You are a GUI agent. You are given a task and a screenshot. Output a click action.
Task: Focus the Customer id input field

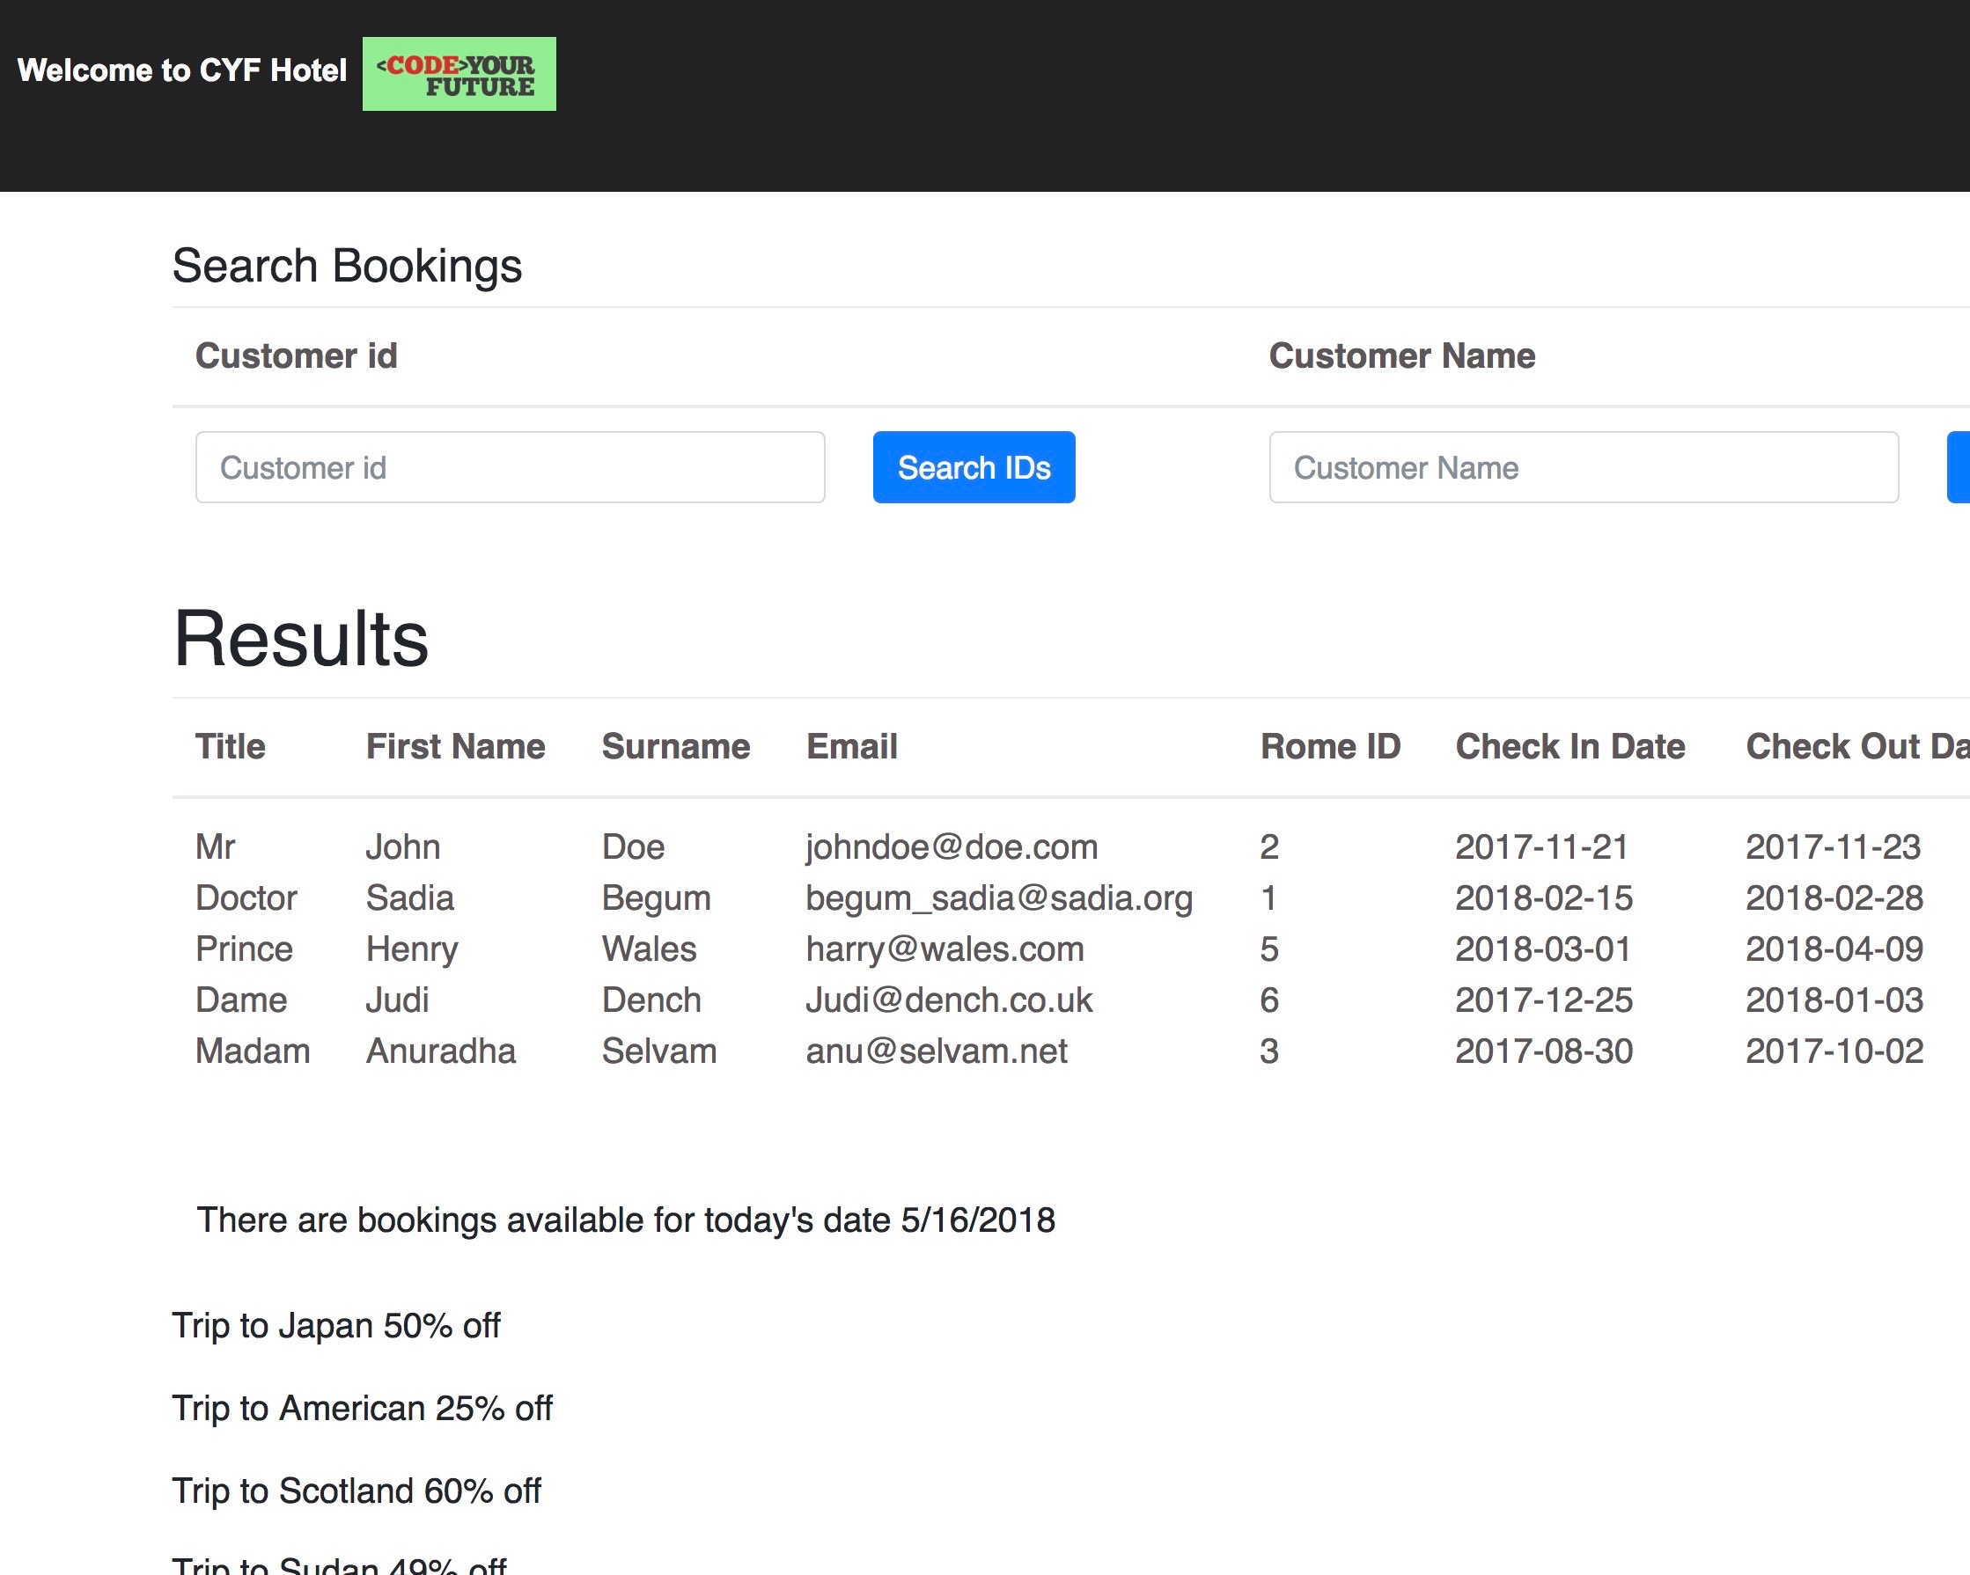click(510, 468)
